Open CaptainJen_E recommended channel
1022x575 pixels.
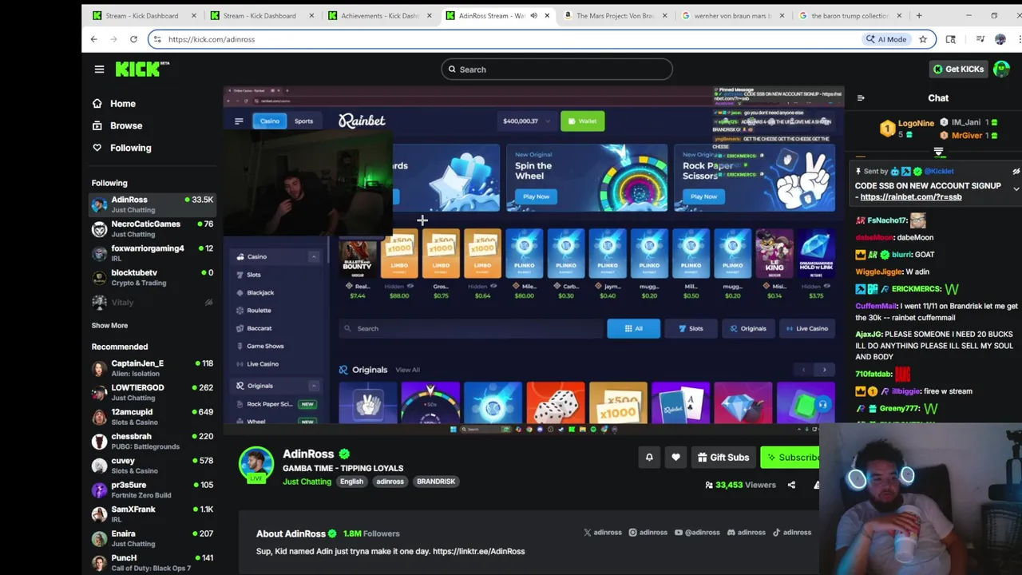(x=153, y=368)
